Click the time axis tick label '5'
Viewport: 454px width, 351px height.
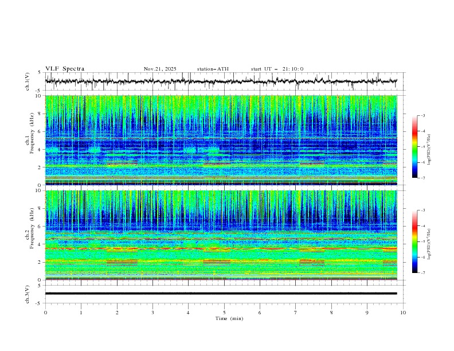pos(224,313)
